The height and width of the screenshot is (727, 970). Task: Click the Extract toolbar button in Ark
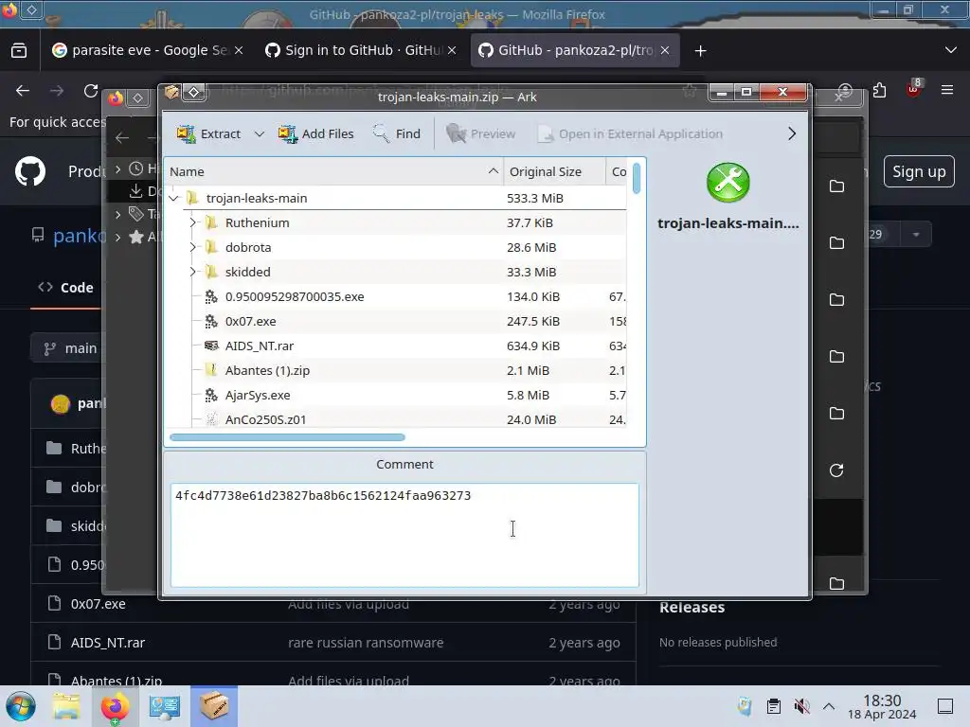[208, 133]
